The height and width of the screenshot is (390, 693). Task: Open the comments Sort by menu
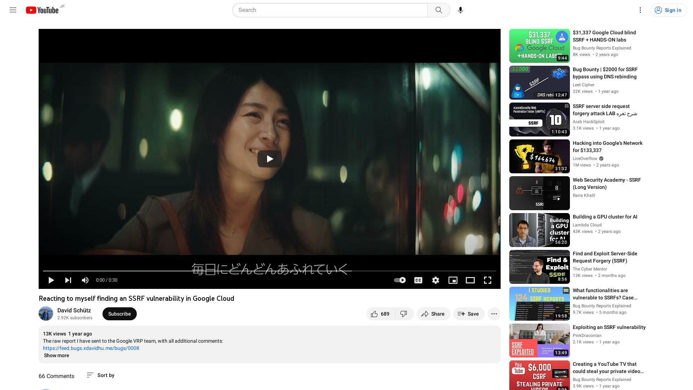tap(101, 375)
